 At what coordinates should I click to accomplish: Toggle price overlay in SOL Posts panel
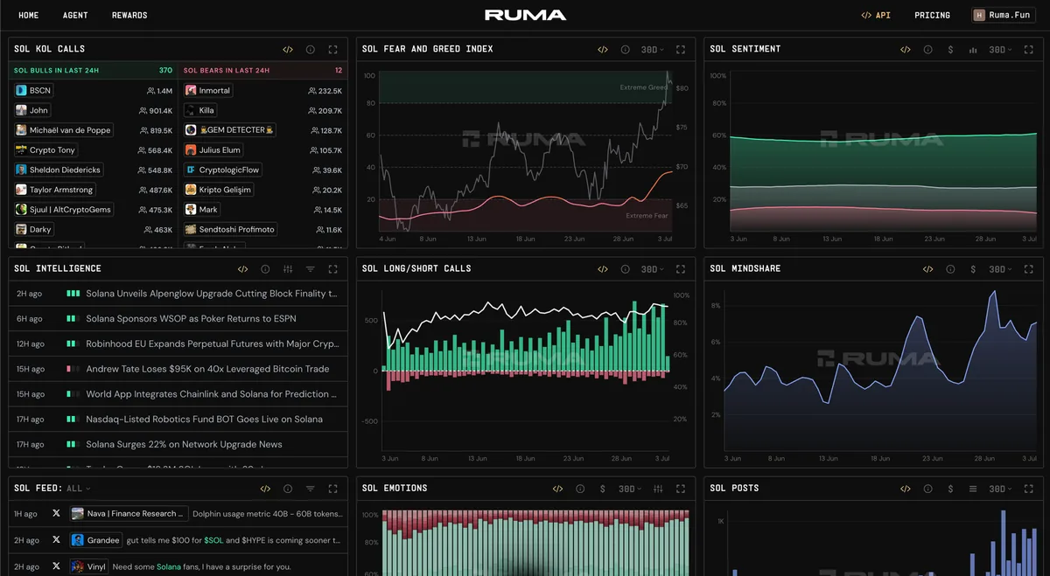(950, 489)
